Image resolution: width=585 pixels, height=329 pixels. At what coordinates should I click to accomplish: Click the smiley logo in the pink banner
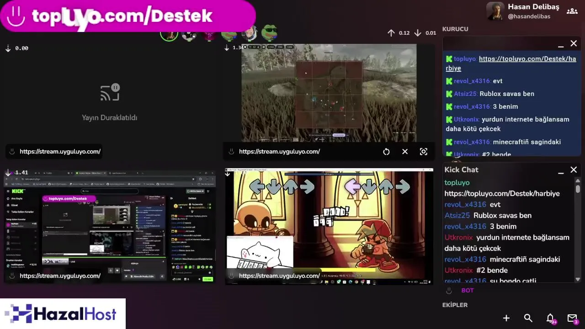pyautogui.click(x=16, y=16)
